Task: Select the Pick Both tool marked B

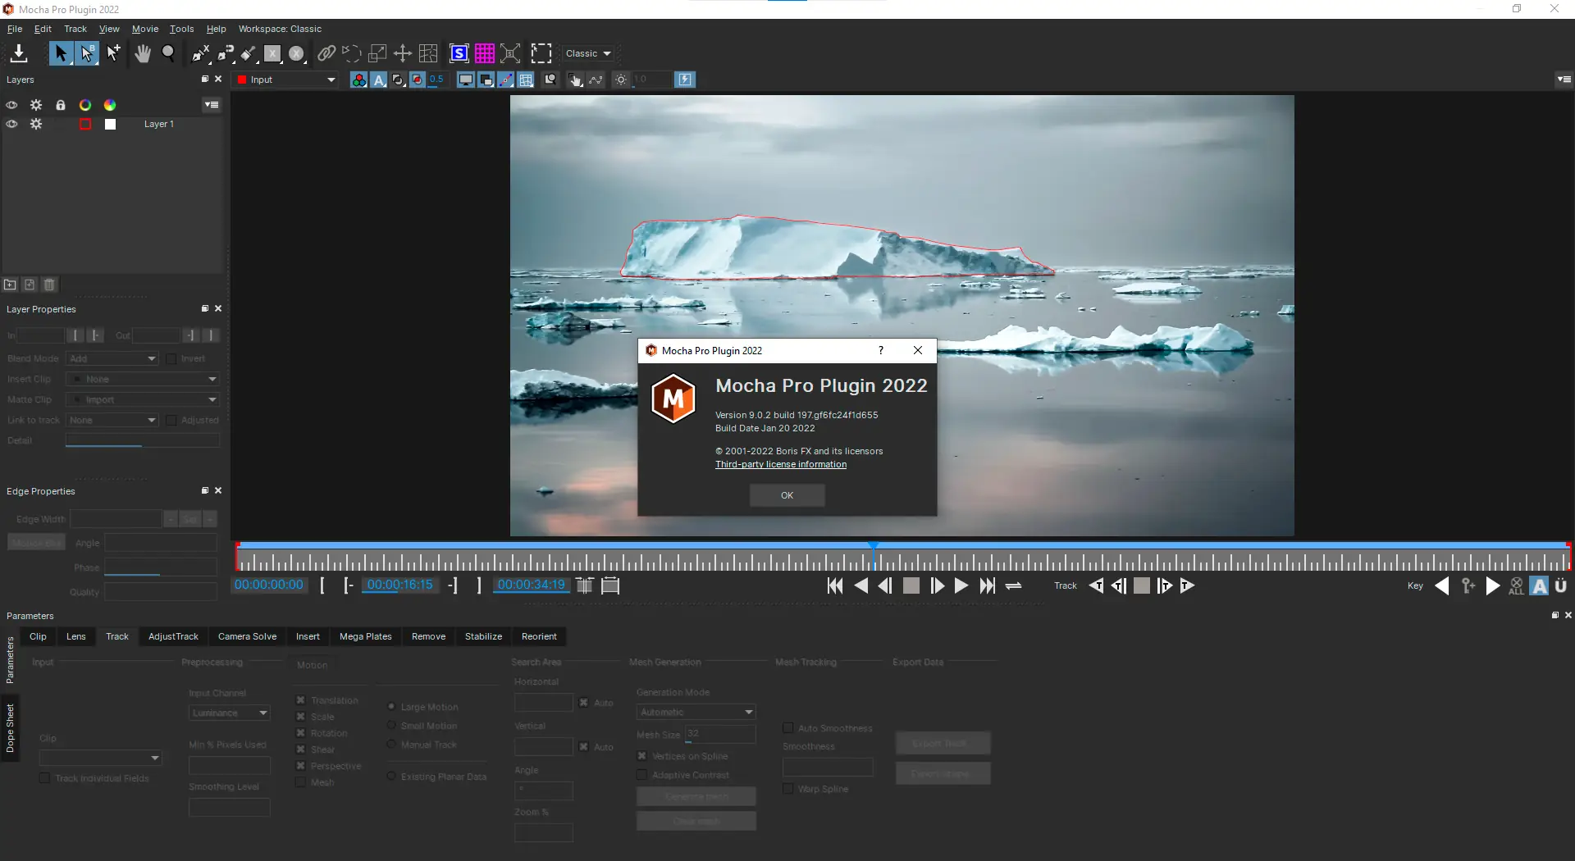Action: tap(87, 53)
